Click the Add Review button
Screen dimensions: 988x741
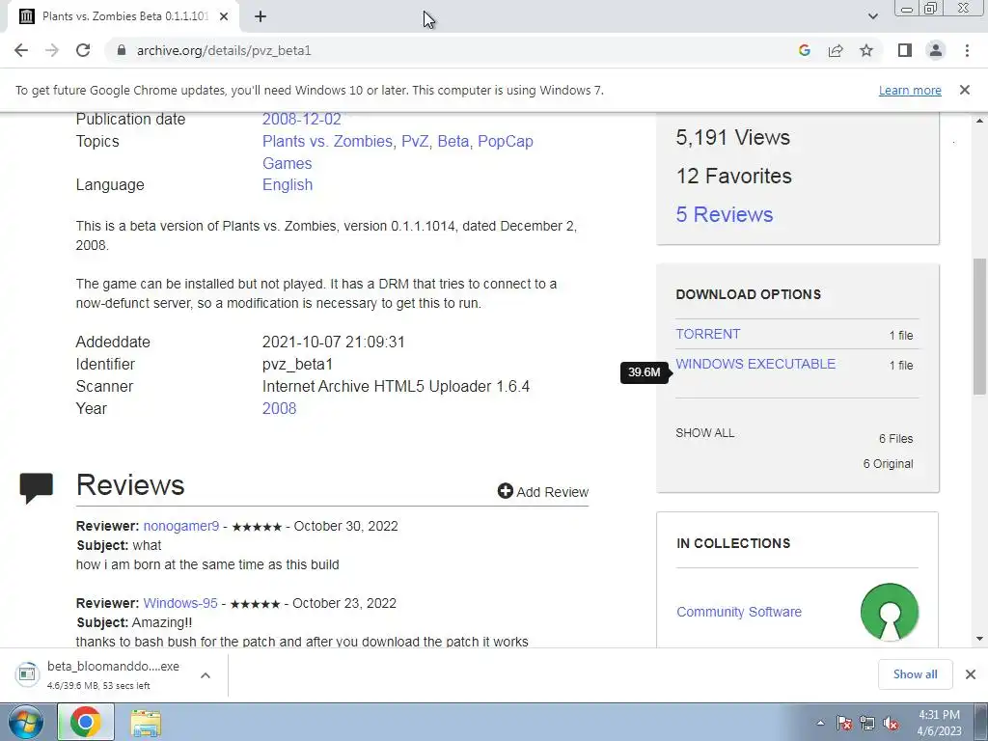(542, 491)
